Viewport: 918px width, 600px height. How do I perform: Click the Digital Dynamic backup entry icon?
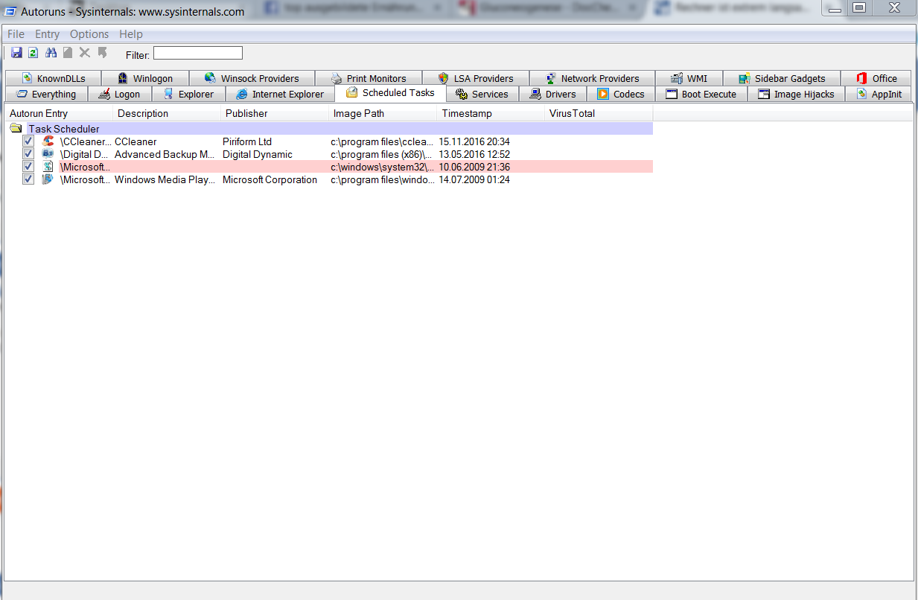click(48, 154)
